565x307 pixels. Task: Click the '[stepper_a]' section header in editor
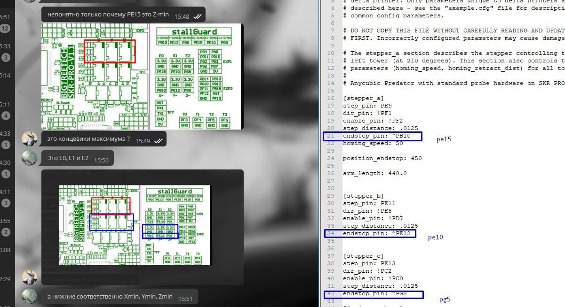(363, 98)
